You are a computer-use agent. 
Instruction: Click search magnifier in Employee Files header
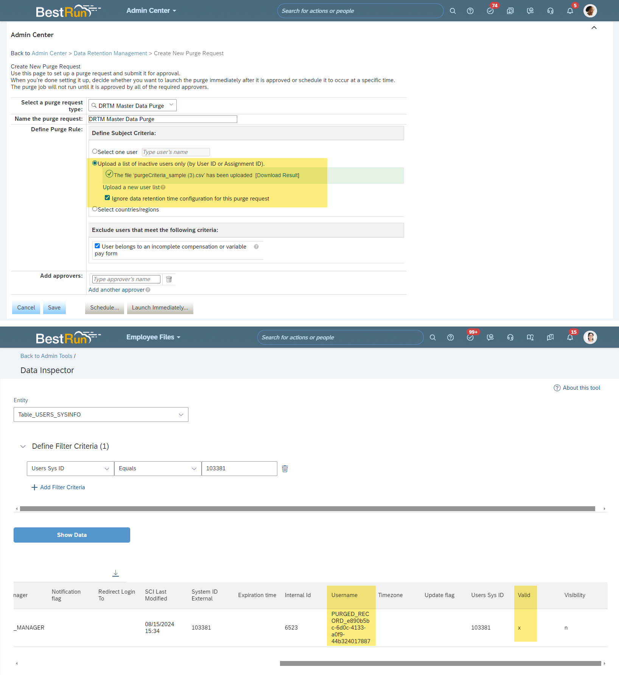point(433,337)
